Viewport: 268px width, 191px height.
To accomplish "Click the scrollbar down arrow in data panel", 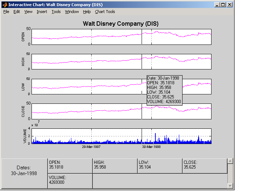I will coord(230,186).
